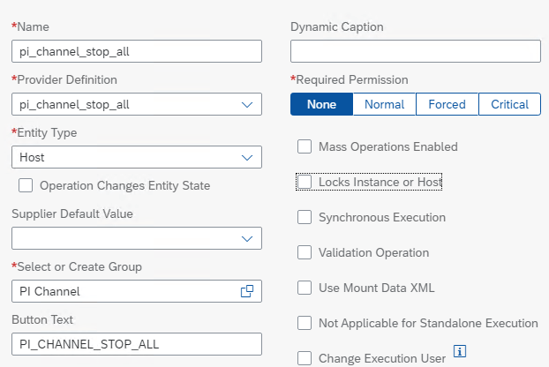Open the Entity Type dropdown arrow
This screenshot has height=367, width=549.
click(x=247, y=157)
